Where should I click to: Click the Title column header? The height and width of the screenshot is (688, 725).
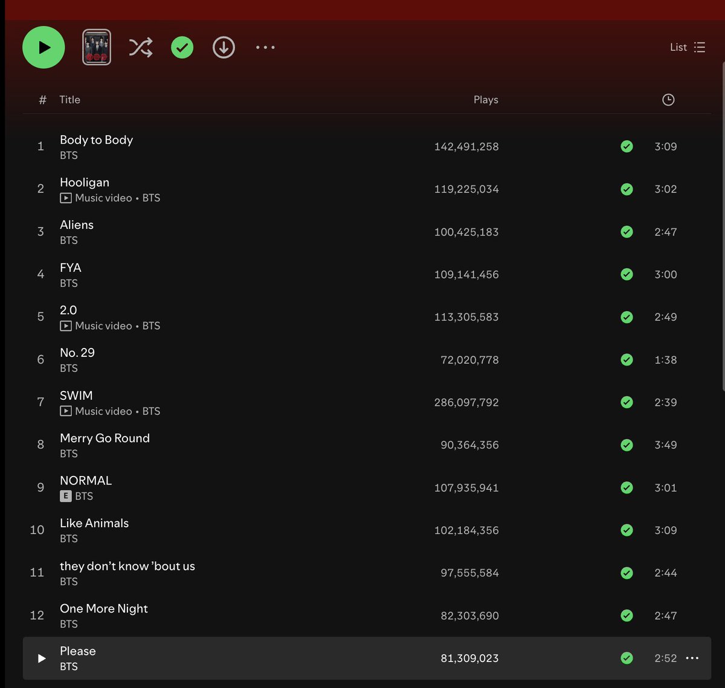pos(69,100)
